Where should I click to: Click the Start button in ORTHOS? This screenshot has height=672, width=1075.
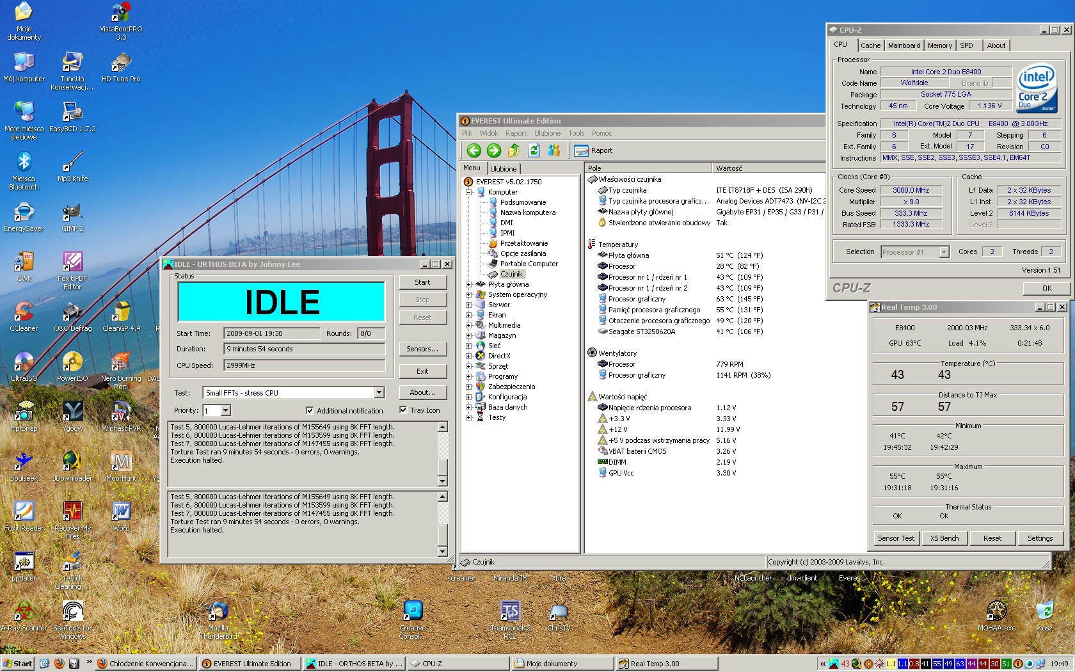coord(422,282)
